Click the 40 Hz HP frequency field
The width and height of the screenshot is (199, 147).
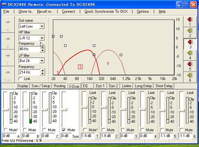29,49
